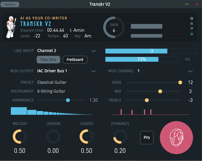The image size is (202, 161).
Task: Close the Transkr V2 window
Action: [197, 4]
